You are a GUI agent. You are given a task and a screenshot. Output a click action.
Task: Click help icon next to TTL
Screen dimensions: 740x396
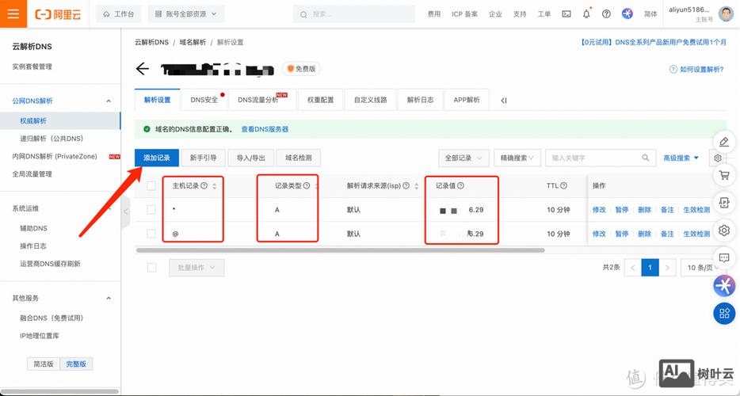click(x=563, y=185)
